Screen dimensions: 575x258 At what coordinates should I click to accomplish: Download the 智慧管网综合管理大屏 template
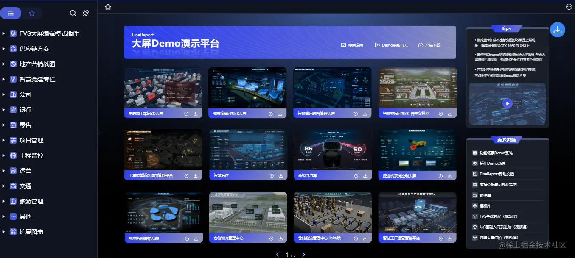(x=365, y=114)
